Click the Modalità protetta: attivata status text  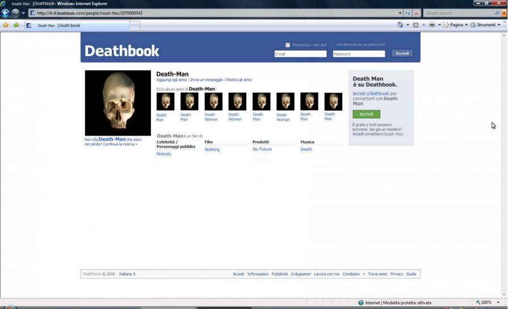point(407,303)
